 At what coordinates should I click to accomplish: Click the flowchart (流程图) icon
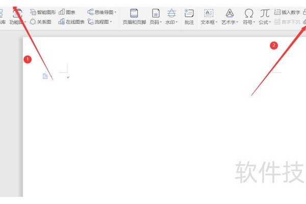[x=90, y=21]
